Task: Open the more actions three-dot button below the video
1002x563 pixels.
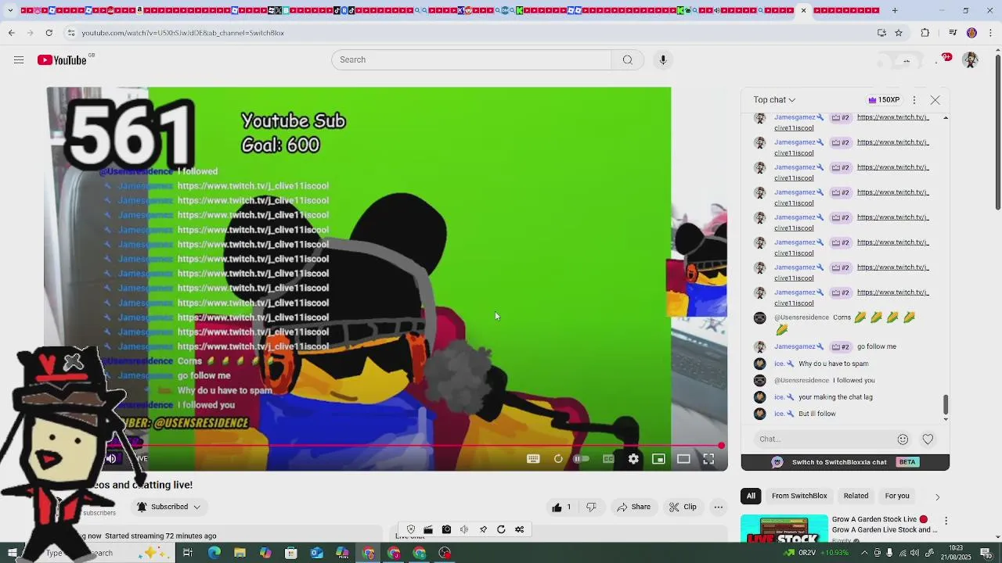Action: (718, 507)
